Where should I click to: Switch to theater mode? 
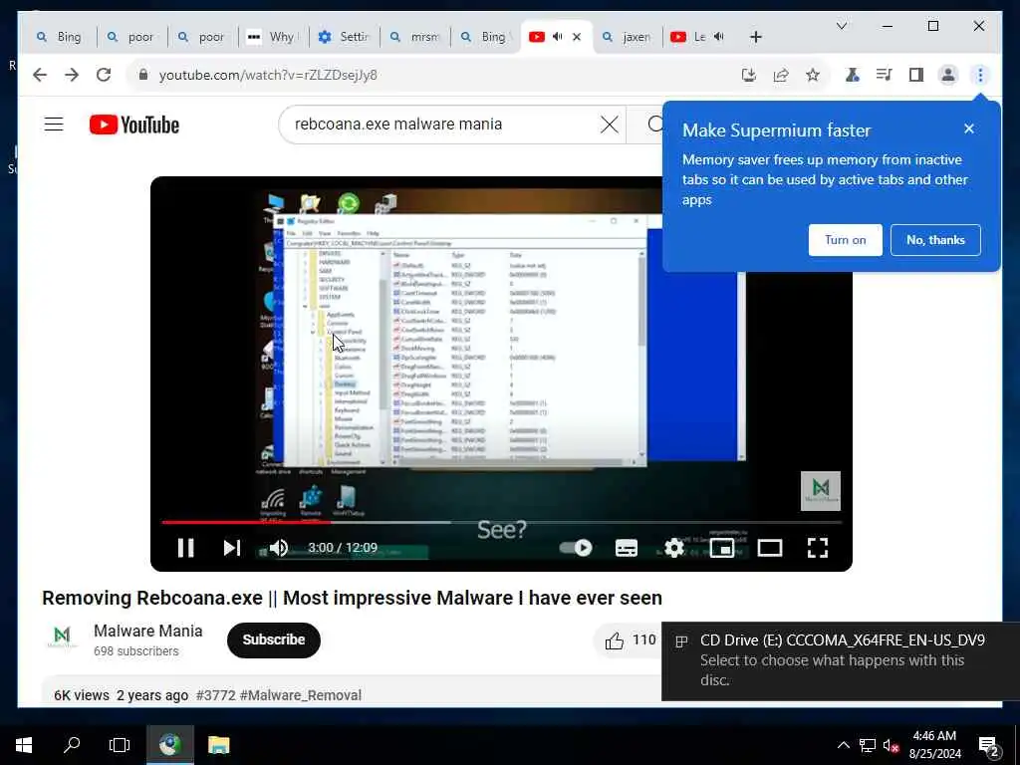click(x=770, y=548)
